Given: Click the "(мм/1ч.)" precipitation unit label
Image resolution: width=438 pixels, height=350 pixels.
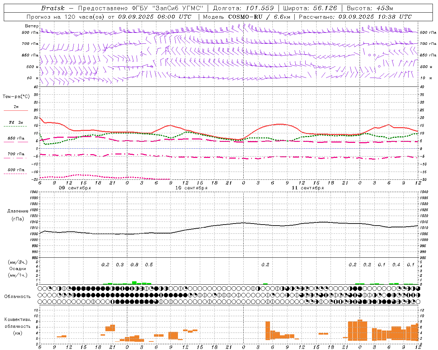Looking at the screenshot, I should [x=18, y=275].
